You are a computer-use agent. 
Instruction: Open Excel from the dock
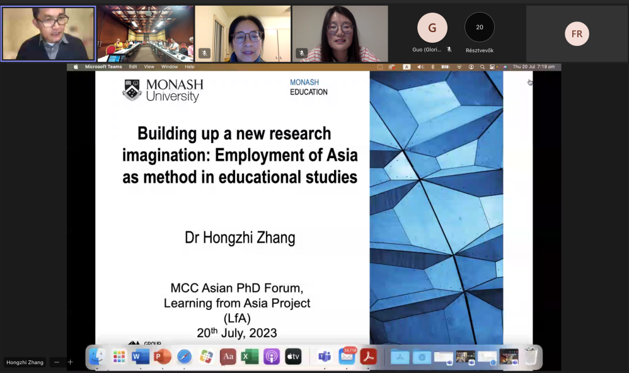coord(250,357)
